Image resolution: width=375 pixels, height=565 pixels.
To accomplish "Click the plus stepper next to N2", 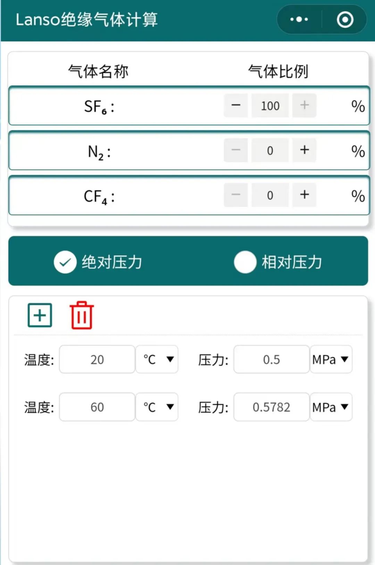I will (304, 150).
